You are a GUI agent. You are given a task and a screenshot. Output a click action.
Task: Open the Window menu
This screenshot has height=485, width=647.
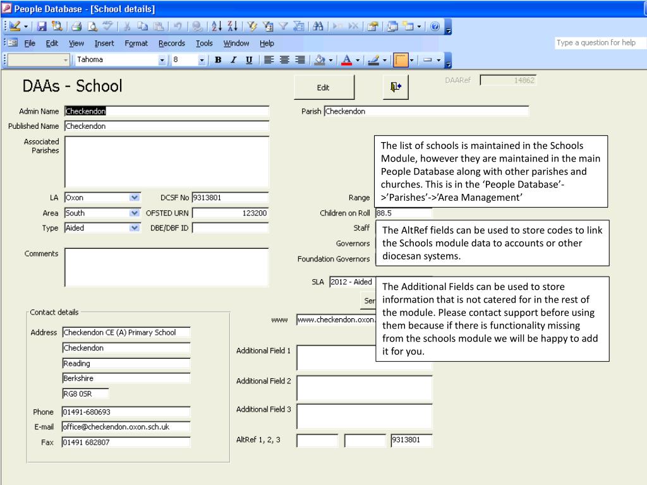(236, 44)
